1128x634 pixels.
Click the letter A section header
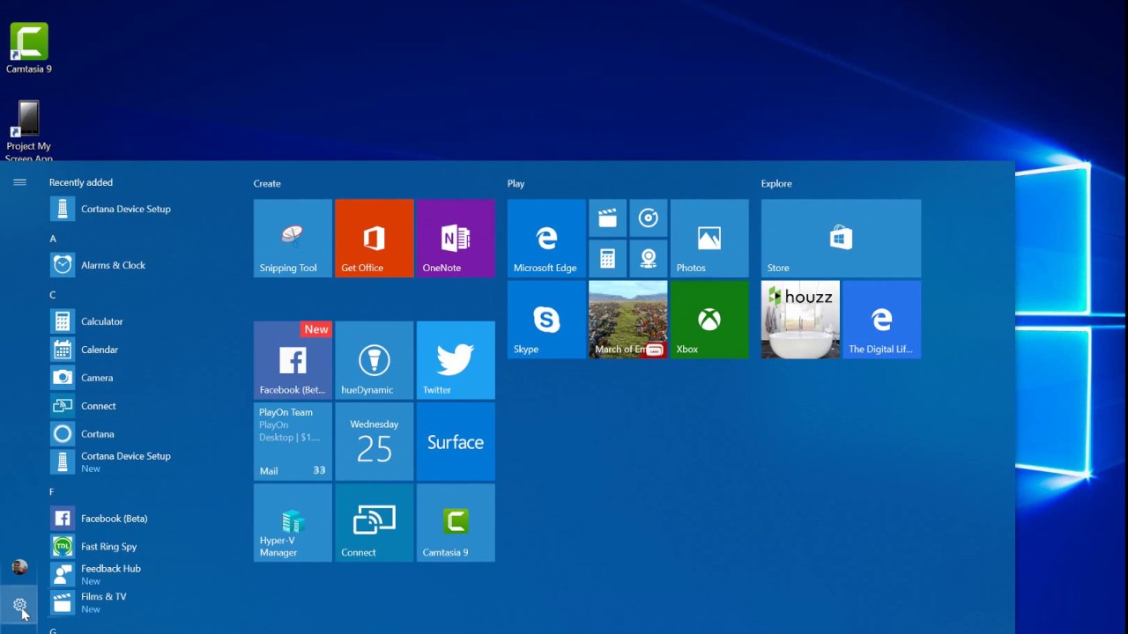point(53,238)
